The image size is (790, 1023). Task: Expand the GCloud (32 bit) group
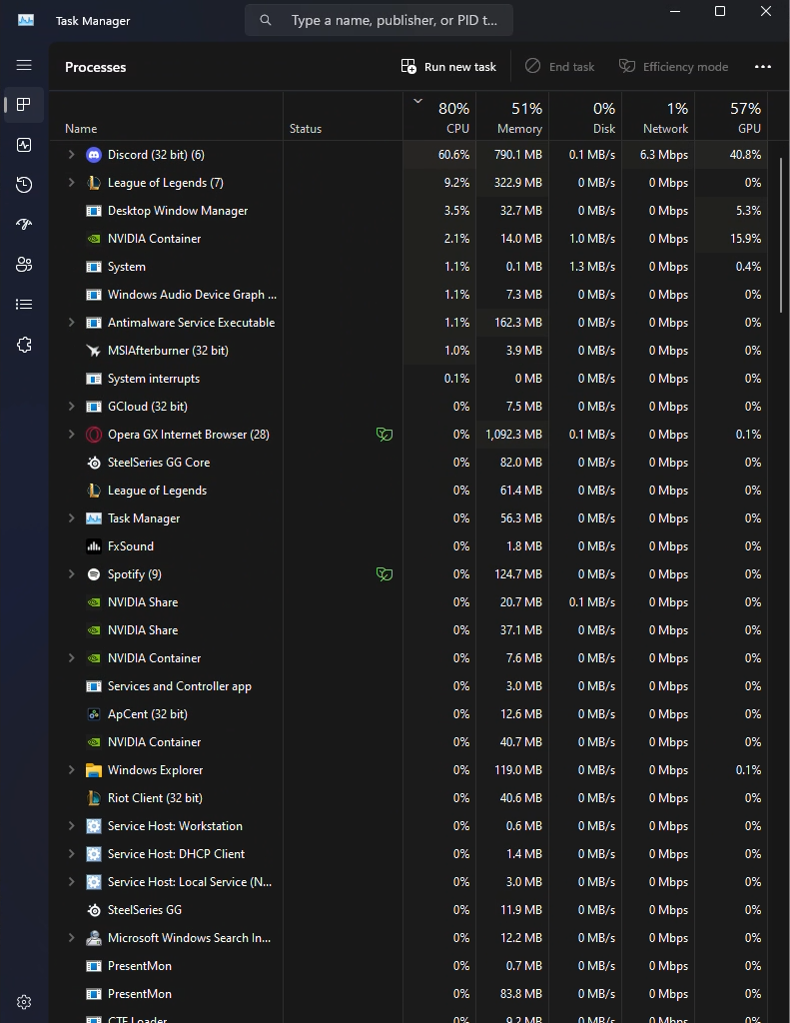click(71, 407)
